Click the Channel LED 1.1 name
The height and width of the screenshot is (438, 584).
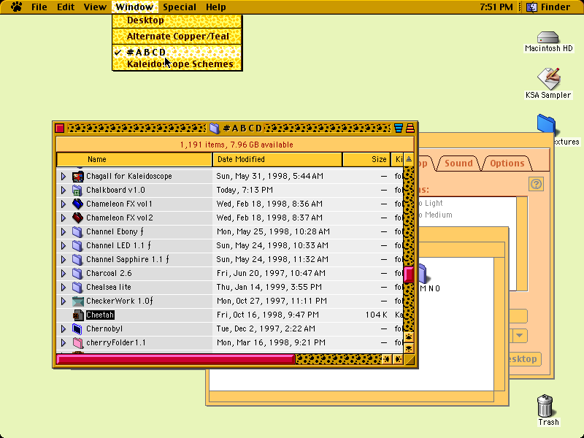pos(118,245)
